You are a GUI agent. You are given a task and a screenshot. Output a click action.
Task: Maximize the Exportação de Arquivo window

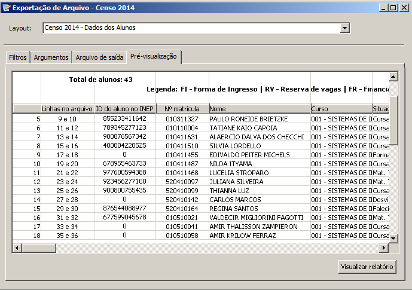coord(393,8)
